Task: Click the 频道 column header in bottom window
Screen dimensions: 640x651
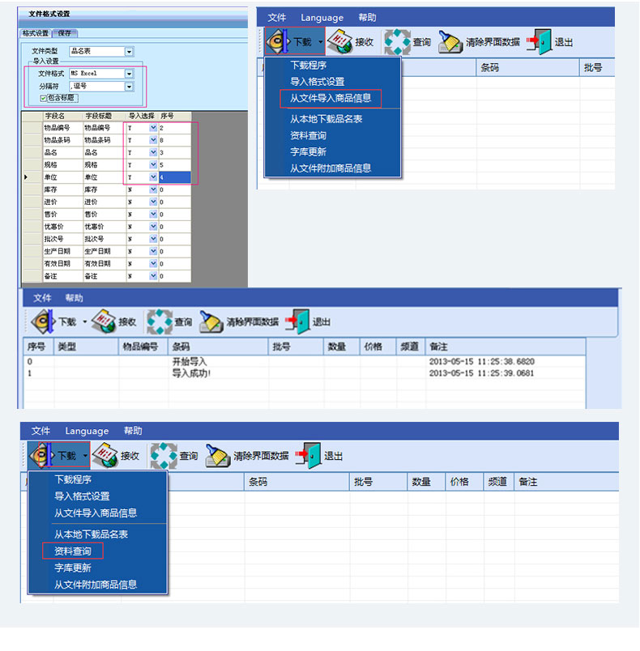Action: [497, 482]
